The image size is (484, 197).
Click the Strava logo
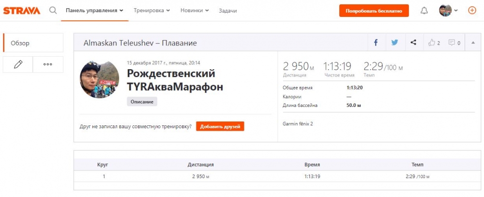(22, 10)
